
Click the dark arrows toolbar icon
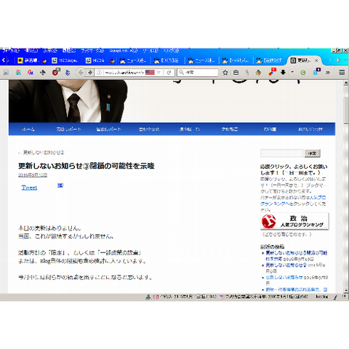pyautogui.click(x=43, y=72)
